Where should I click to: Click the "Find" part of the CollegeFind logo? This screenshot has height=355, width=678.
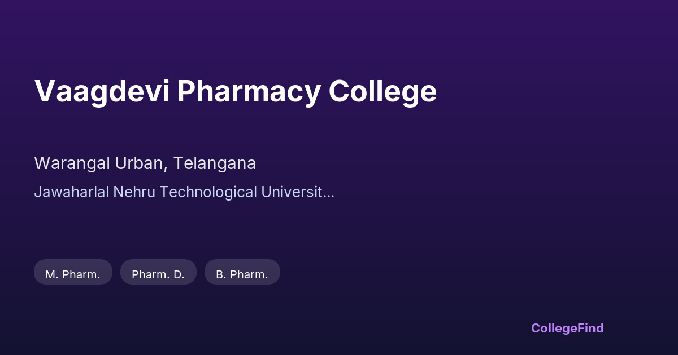tap(590, 329)
